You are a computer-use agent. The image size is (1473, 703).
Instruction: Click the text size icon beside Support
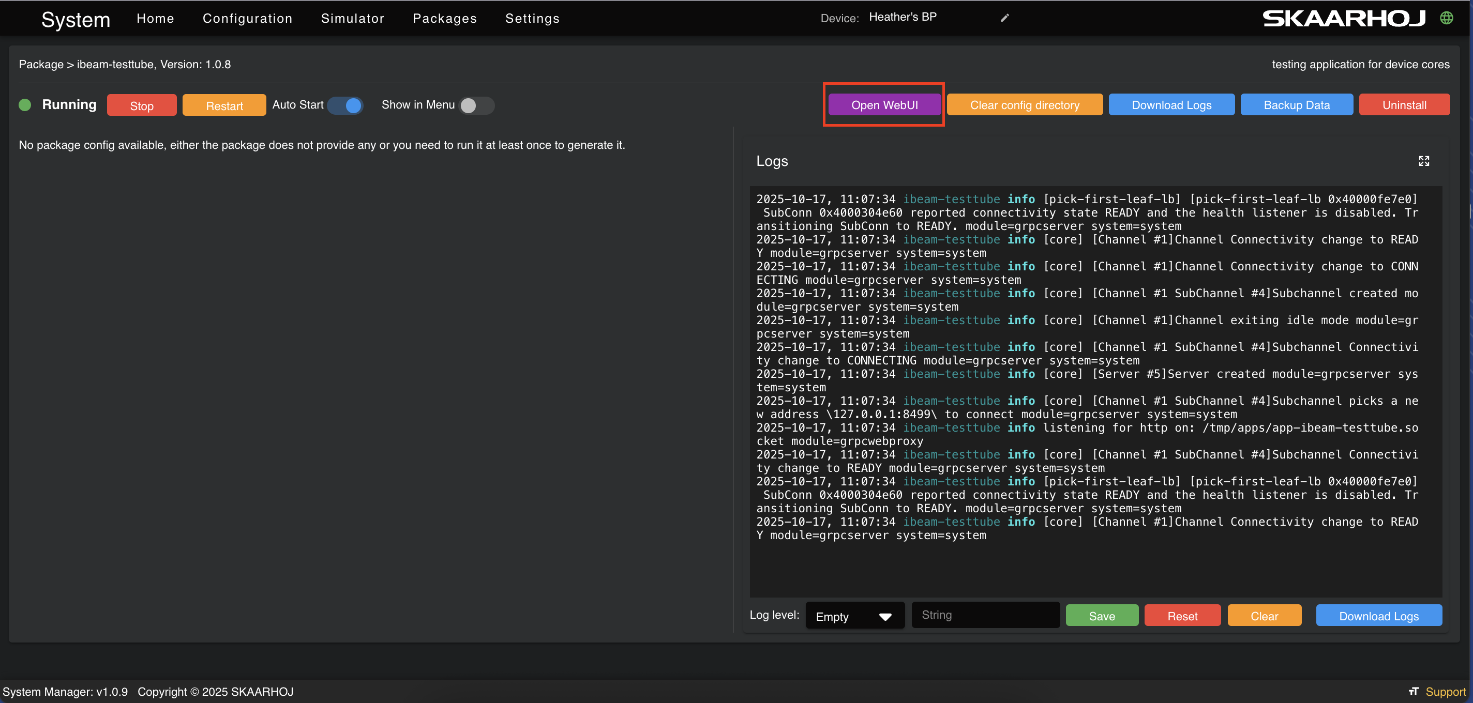(1414, 692)
